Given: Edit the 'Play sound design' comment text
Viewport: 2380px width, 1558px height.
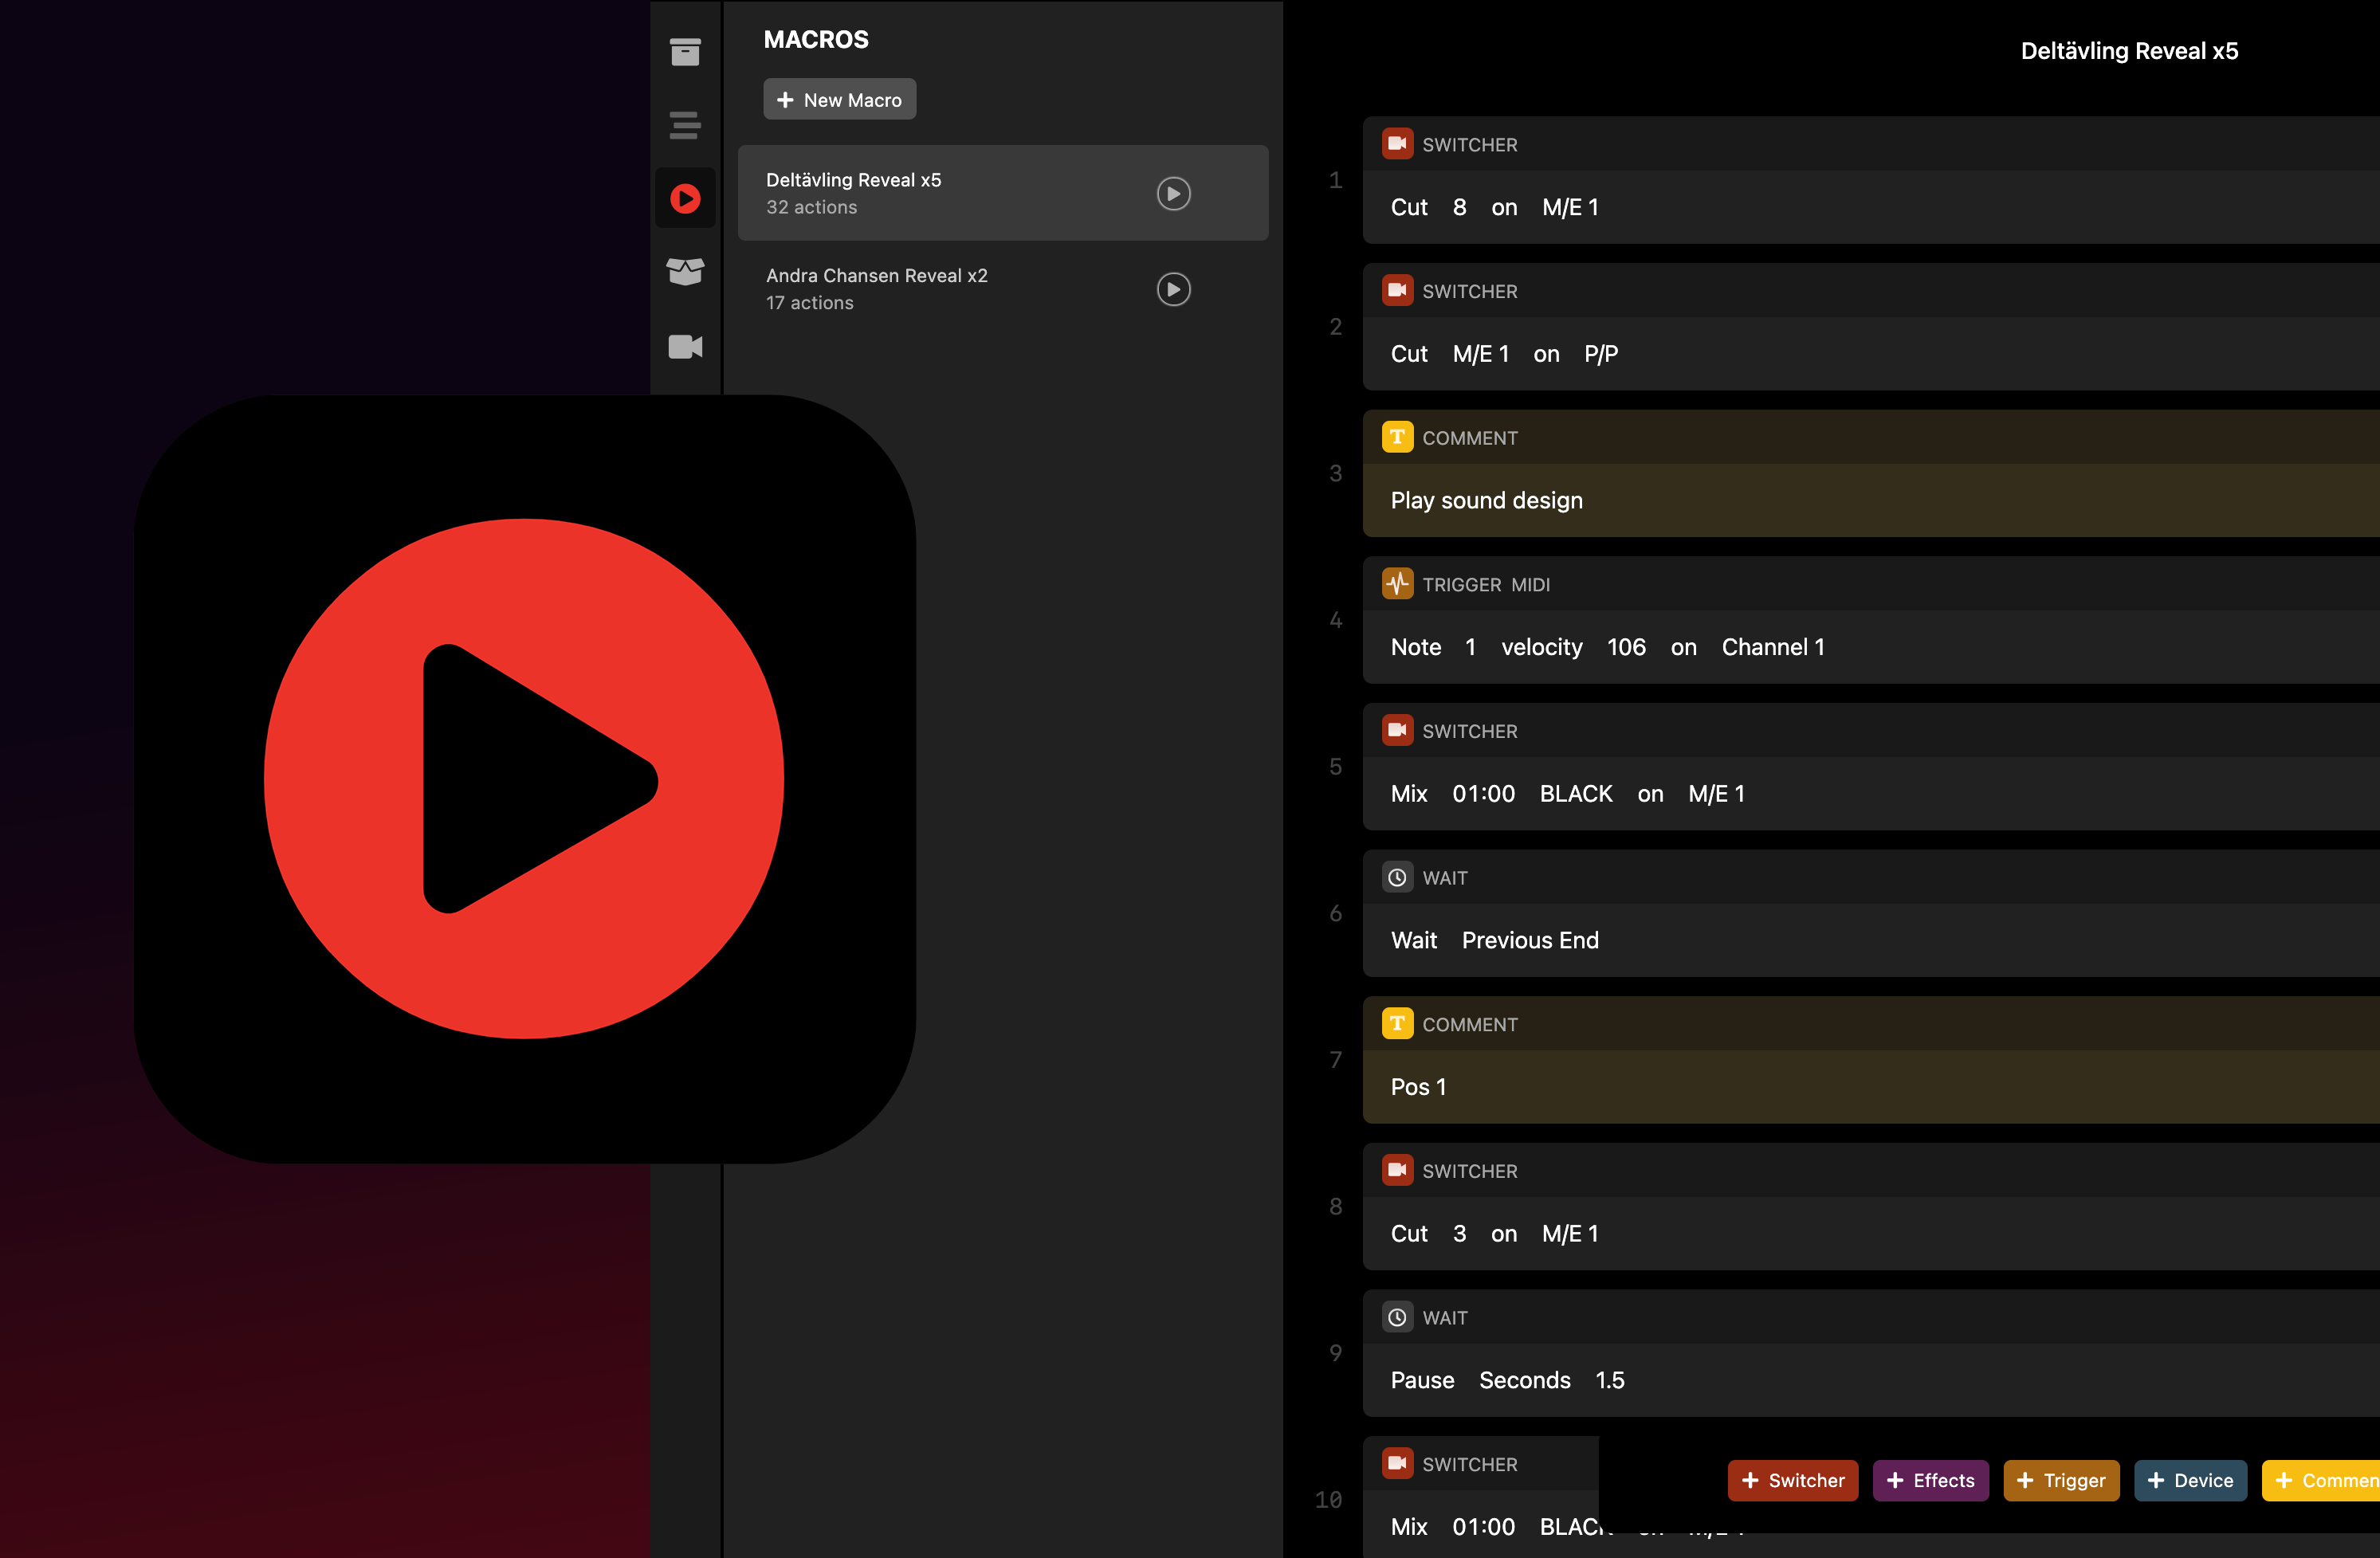Looking at the screenshot, I should 1486,500.
